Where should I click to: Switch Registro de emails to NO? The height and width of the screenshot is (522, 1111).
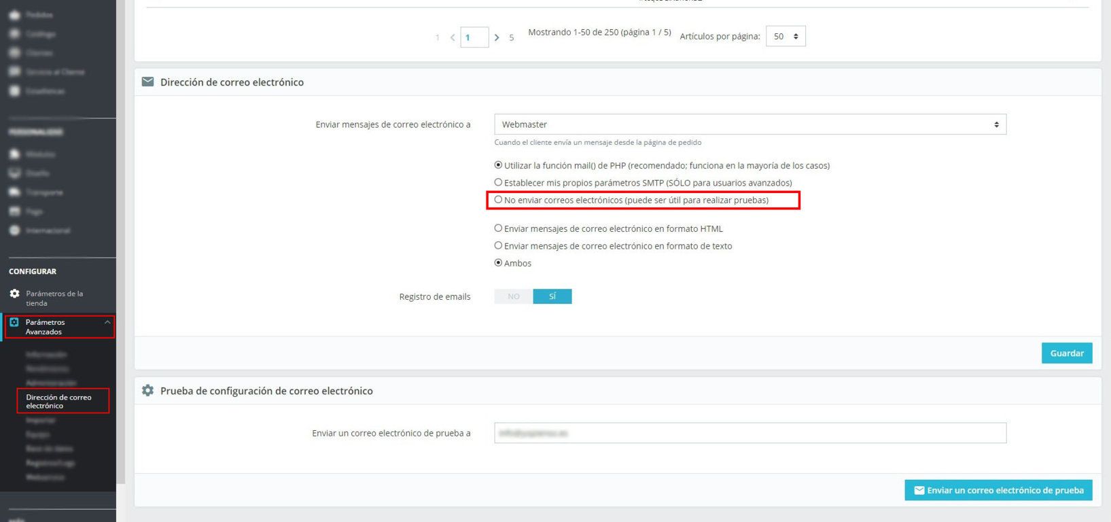point(514,296)
